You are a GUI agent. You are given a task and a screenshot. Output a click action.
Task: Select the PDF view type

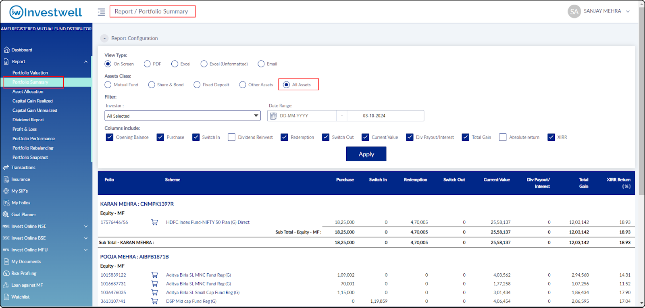coord(147,64)
